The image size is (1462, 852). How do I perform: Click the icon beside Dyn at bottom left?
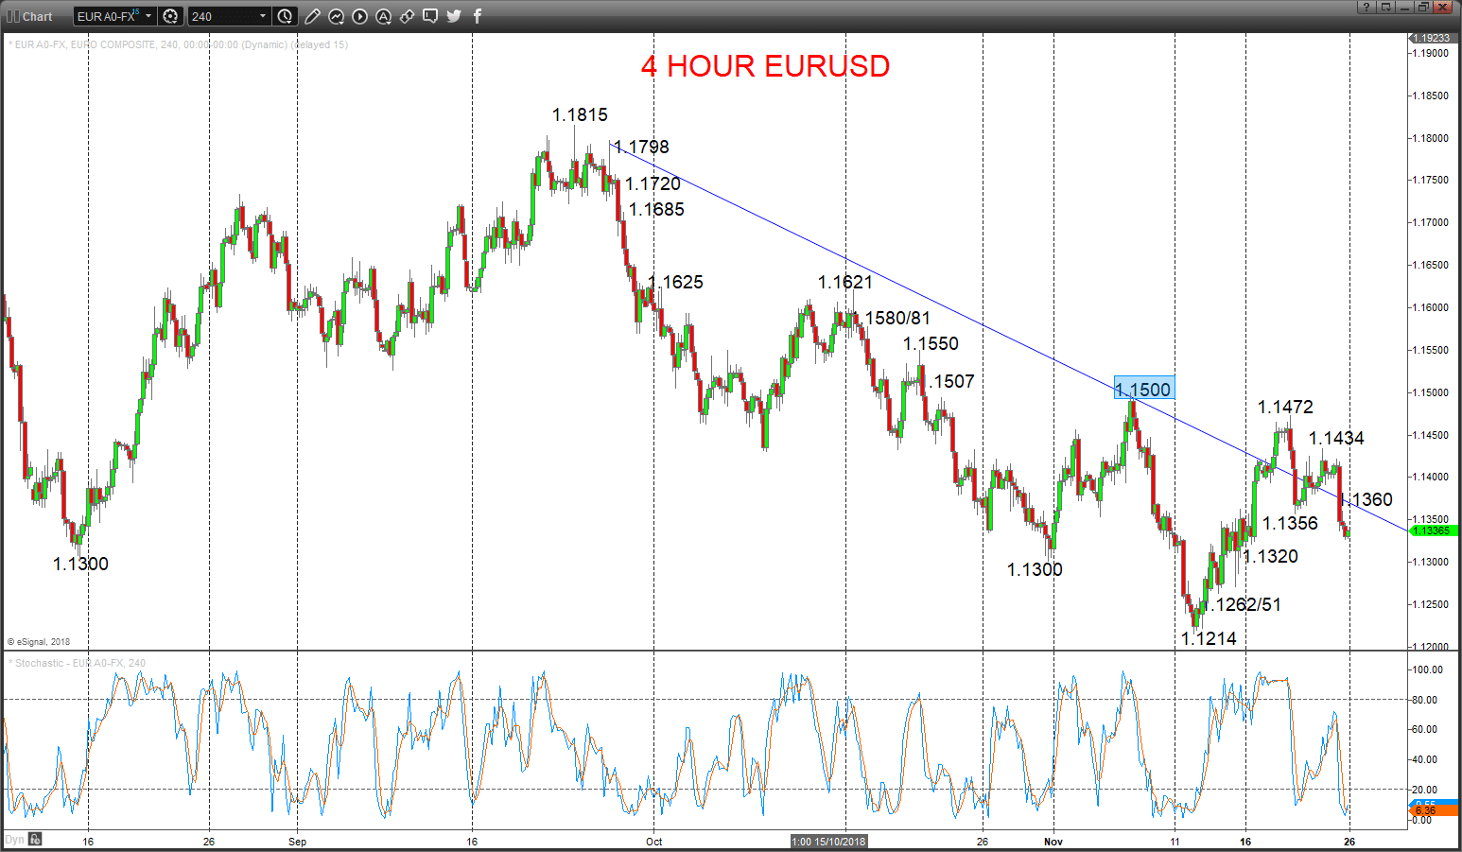35,839
